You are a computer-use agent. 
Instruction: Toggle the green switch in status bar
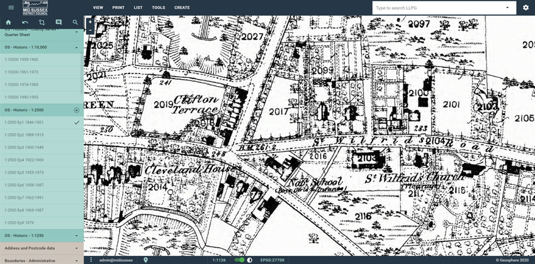[x=240, y=260]
